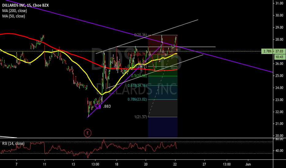Click the 31.00 price axis label
Image resolution: width=286 pixels, height=168 pixels.
tap(279, 3)
